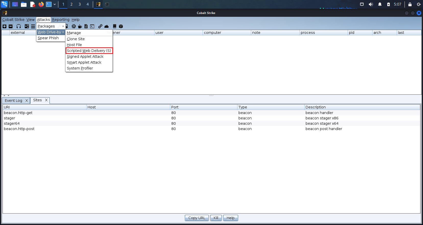Select the beacon.http-get site row
Image resolution: width=423 pixels, height=225 pixels.
pos(211,113)
